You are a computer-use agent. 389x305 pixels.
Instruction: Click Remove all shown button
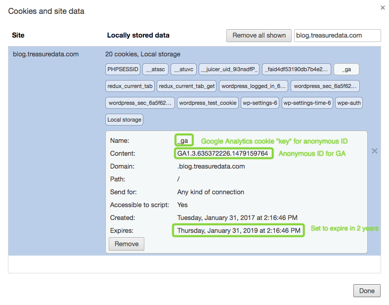coord(259,36)
